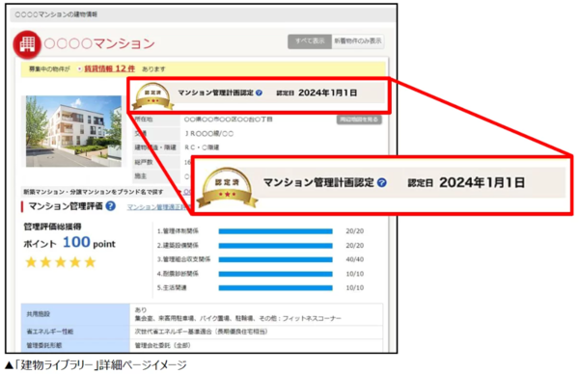
Task: Click the 認定日 2024年1月1日 date in the header
Action: tap(317, 93)
